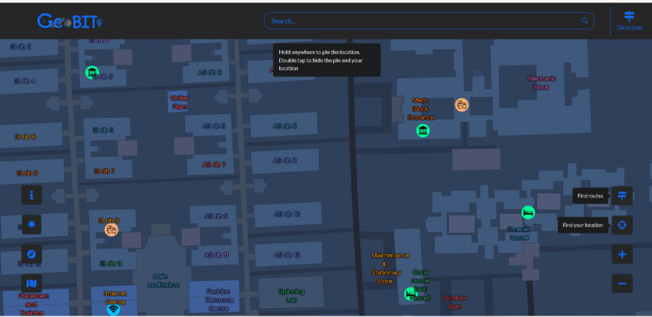Select the Outdoor Gym label

(x=454, y=302)
